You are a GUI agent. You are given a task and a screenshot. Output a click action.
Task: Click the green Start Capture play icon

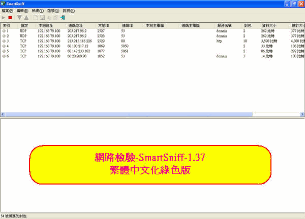(4, 18)
